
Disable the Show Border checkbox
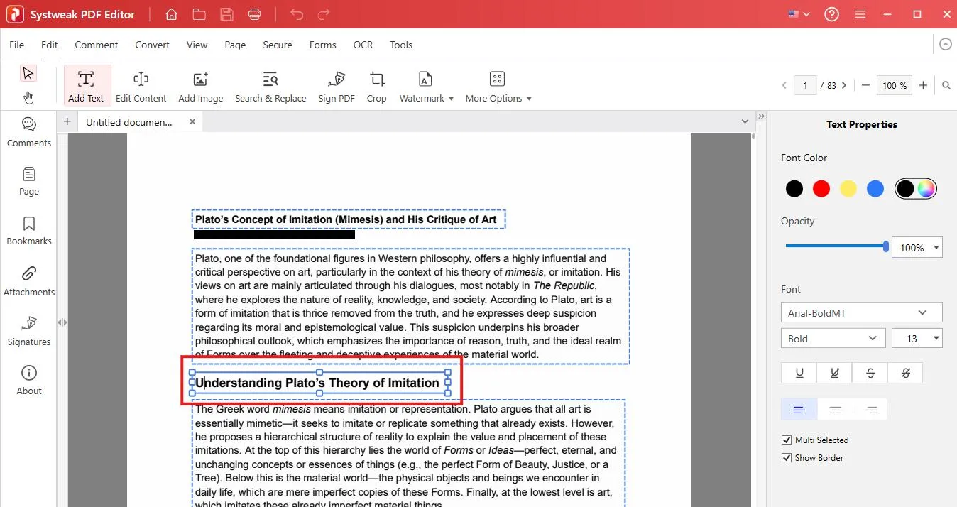(x=787, y=458)
